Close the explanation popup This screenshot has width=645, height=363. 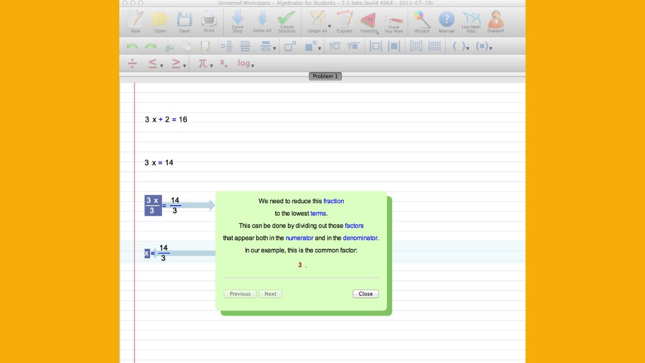pos(365,294)
